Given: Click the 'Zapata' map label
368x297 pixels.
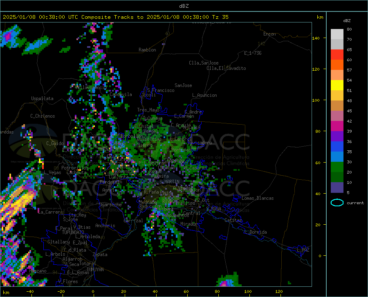Looking at the screenshot, I should [x=100, y=255].
